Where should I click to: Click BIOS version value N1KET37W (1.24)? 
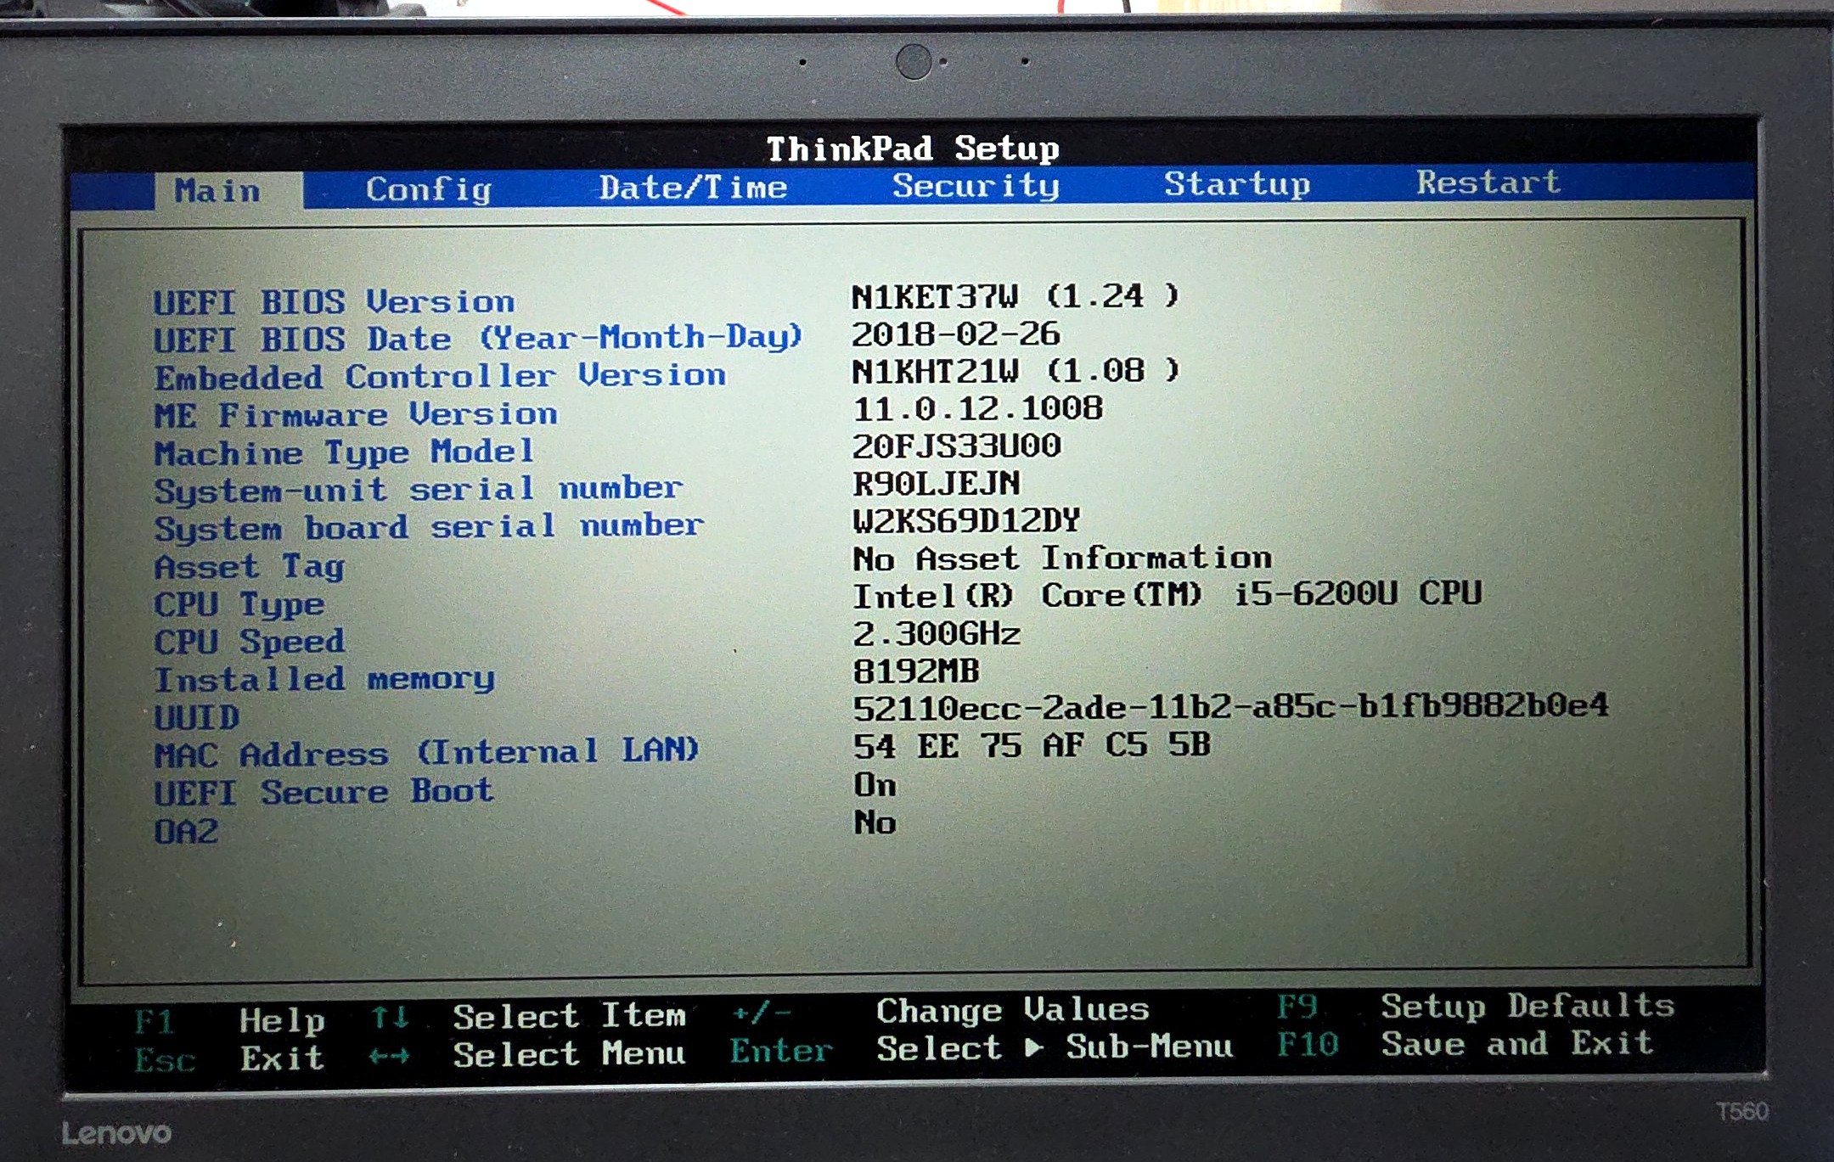click(1015, 296)
